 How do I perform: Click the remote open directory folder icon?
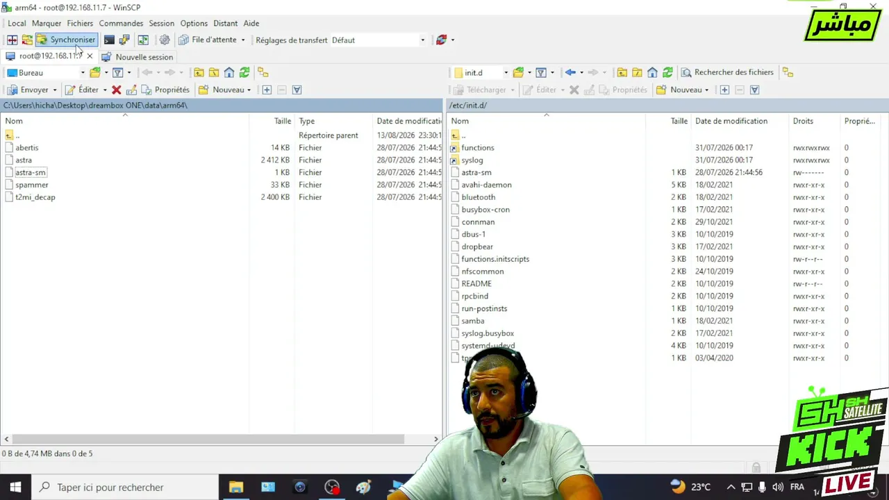click(518, 72)
